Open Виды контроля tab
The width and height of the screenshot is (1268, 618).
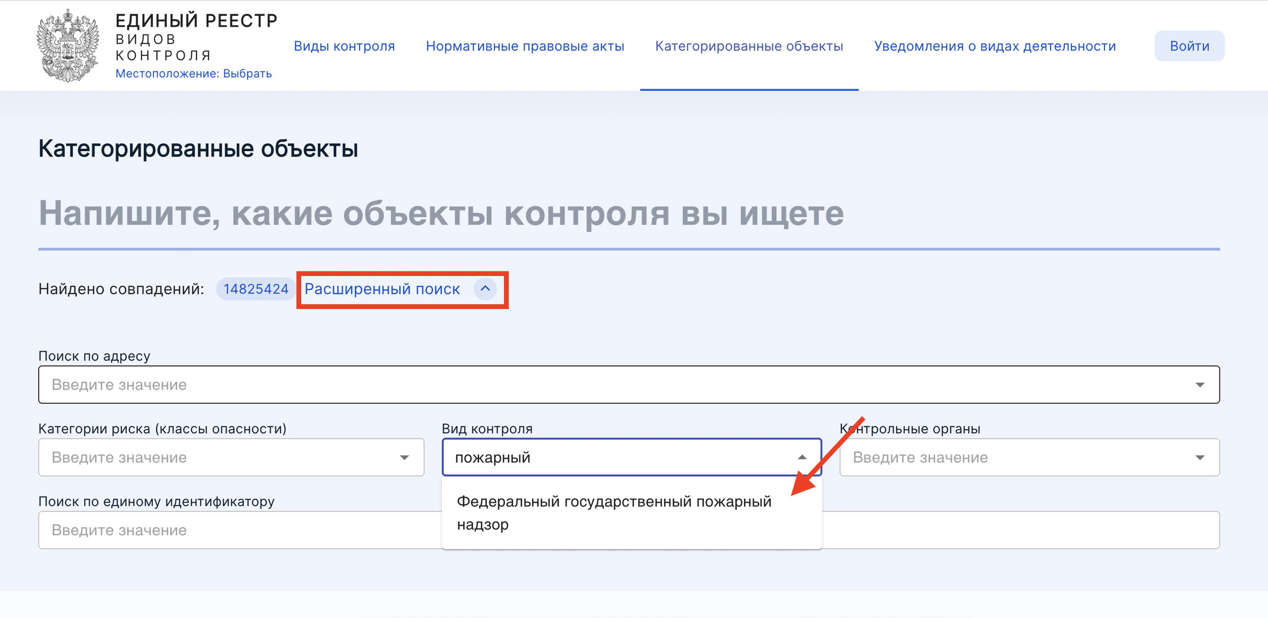[344, 46]
